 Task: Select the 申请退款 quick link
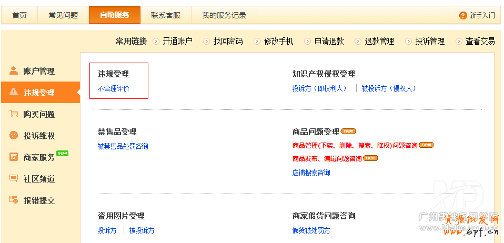329,42
